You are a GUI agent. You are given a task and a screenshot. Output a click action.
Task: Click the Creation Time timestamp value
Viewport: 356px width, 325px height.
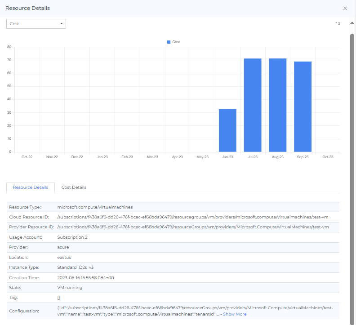(x=85, y=278)
